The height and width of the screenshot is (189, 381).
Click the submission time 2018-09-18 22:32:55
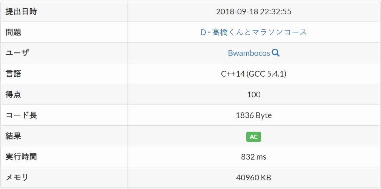click(x=253, y=12)
